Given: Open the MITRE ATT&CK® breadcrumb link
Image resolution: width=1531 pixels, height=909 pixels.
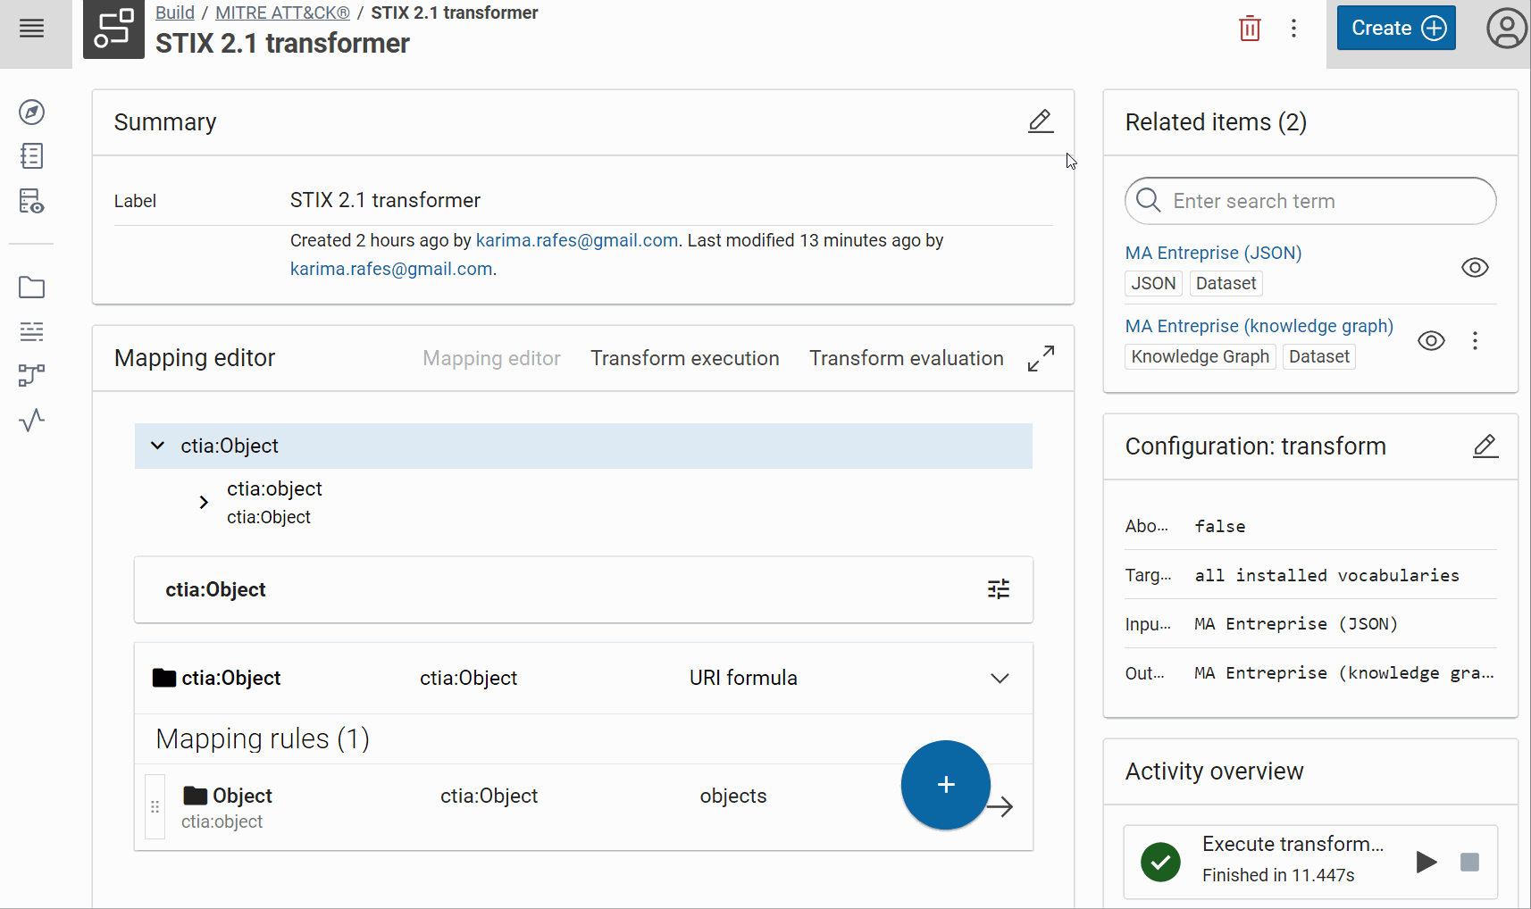Looking at the screenshot, I should click(282, 13).
